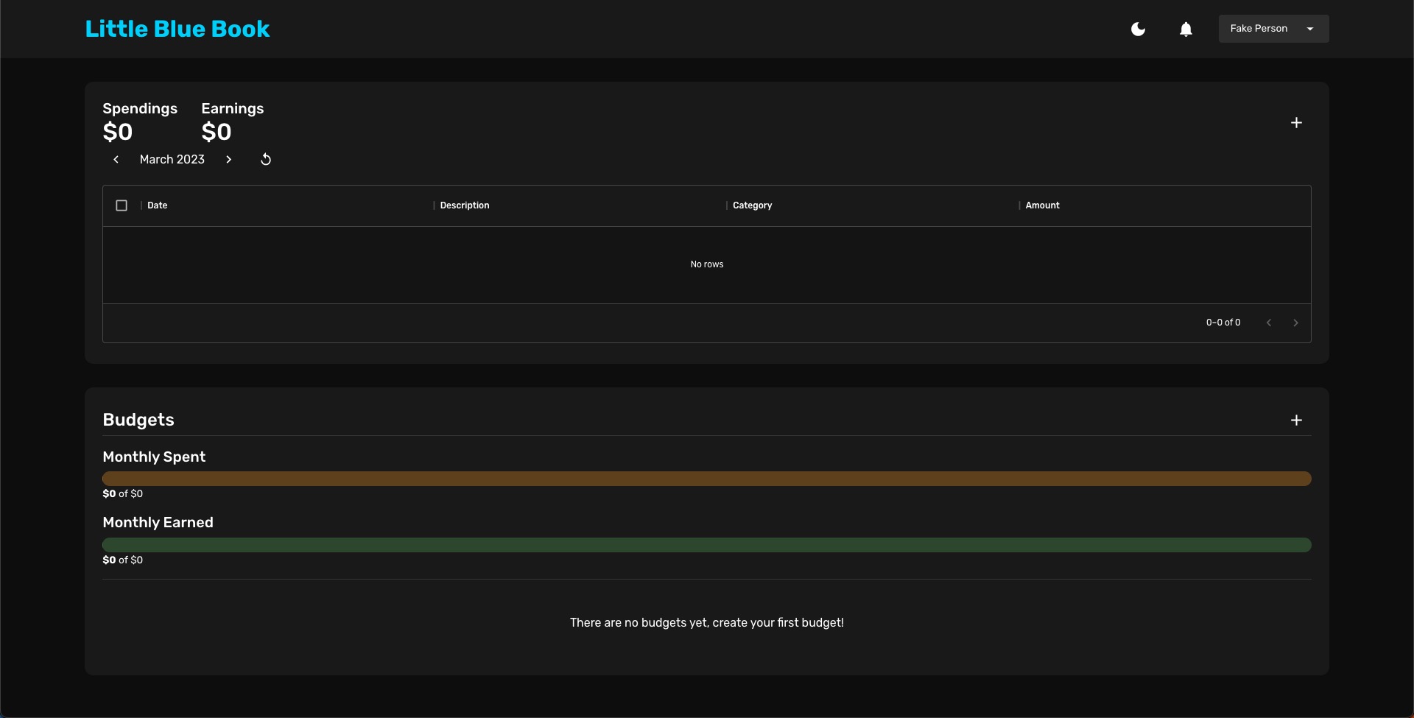Add a new transaction with the plus icon
Viewport: 1414px width, 718px height.
[x=1297, y=122]
